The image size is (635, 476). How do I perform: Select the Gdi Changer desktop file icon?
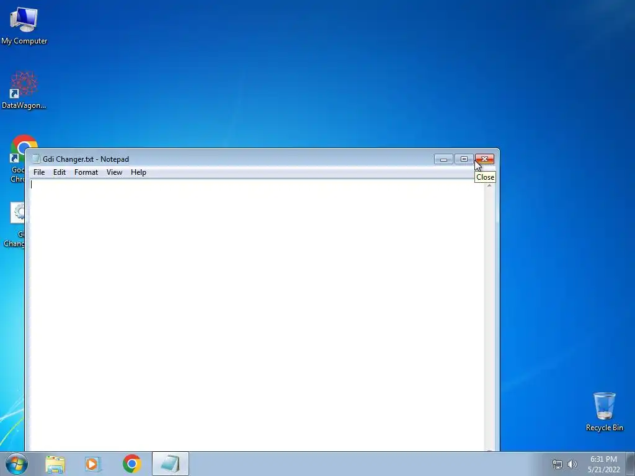coord(16,225)
